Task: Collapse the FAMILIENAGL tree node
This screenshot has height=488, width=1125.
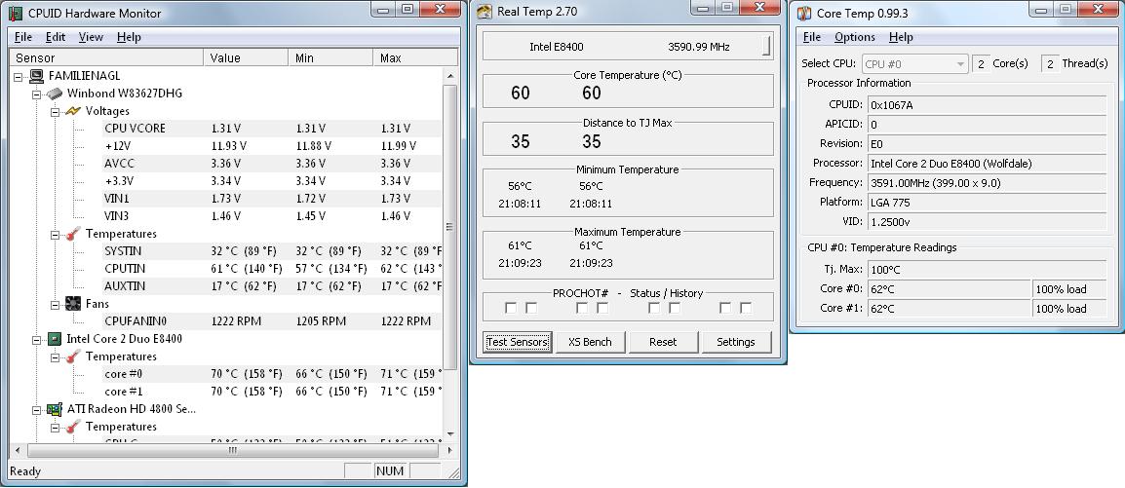Action: point(19,76)
